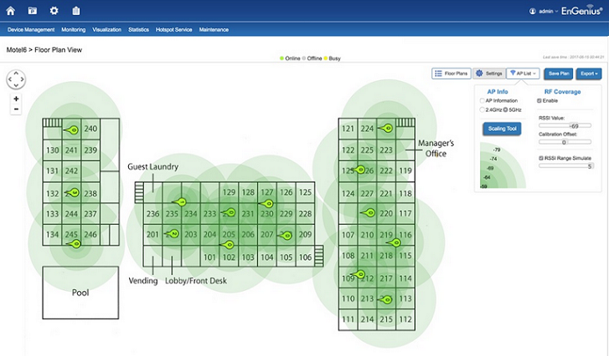The height and width of the screenshot is (356, 609).
Task: Zoom in the floor plan with plus
Action: [16, 99]
